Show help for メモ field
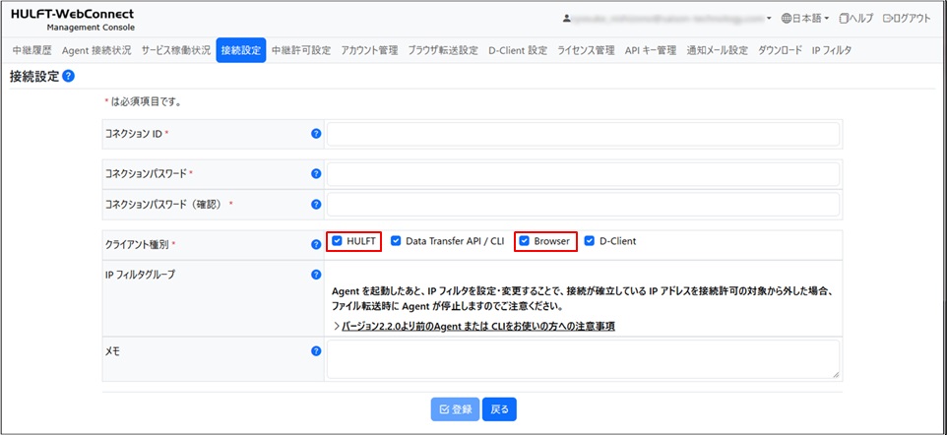Image resolution: width=947 pixels, height=435 pixels. click(316, 351)
